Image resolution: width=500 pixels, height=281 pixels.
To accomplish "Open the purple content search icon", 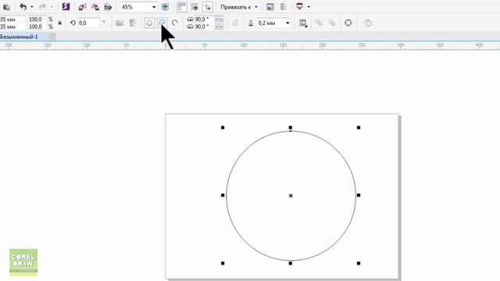I will point(66,7).
